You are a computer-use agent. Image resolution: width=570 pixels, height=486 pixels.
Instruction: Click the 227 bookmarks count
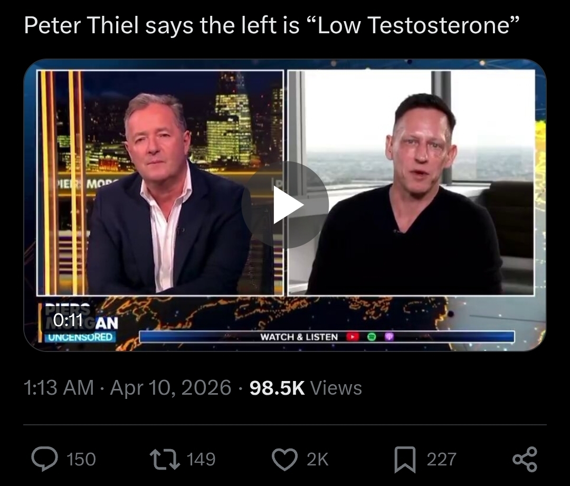(x=441, y=459)
